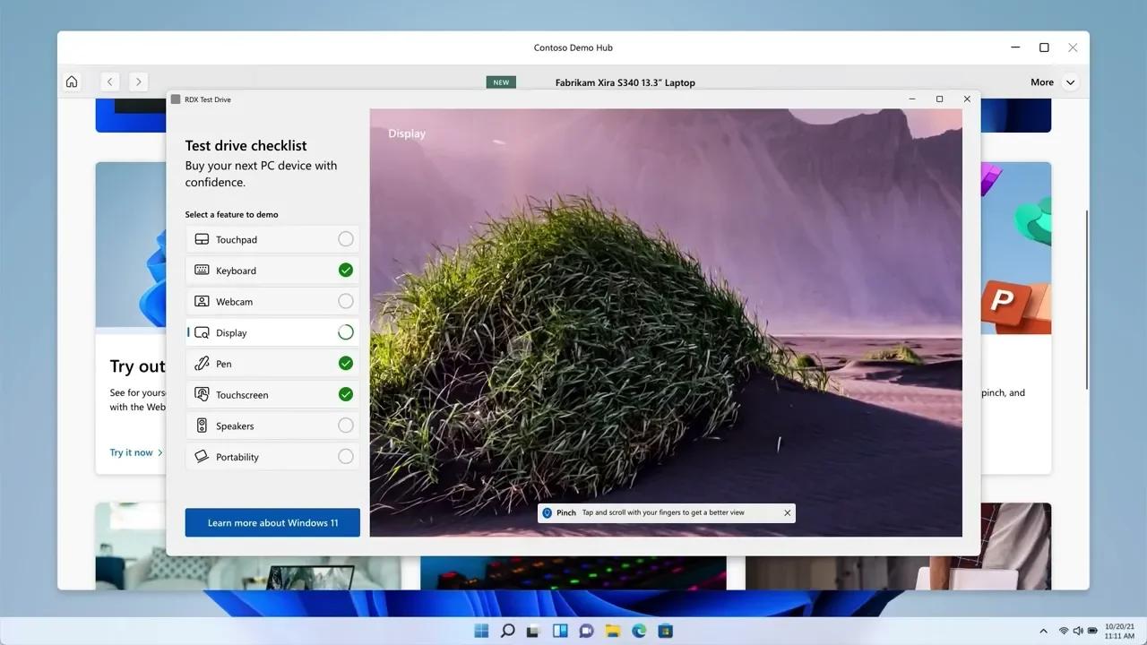This screenshot has width=1147, height=645.
Task: Open Widgets from the taskbar
Action: point(560,631)
